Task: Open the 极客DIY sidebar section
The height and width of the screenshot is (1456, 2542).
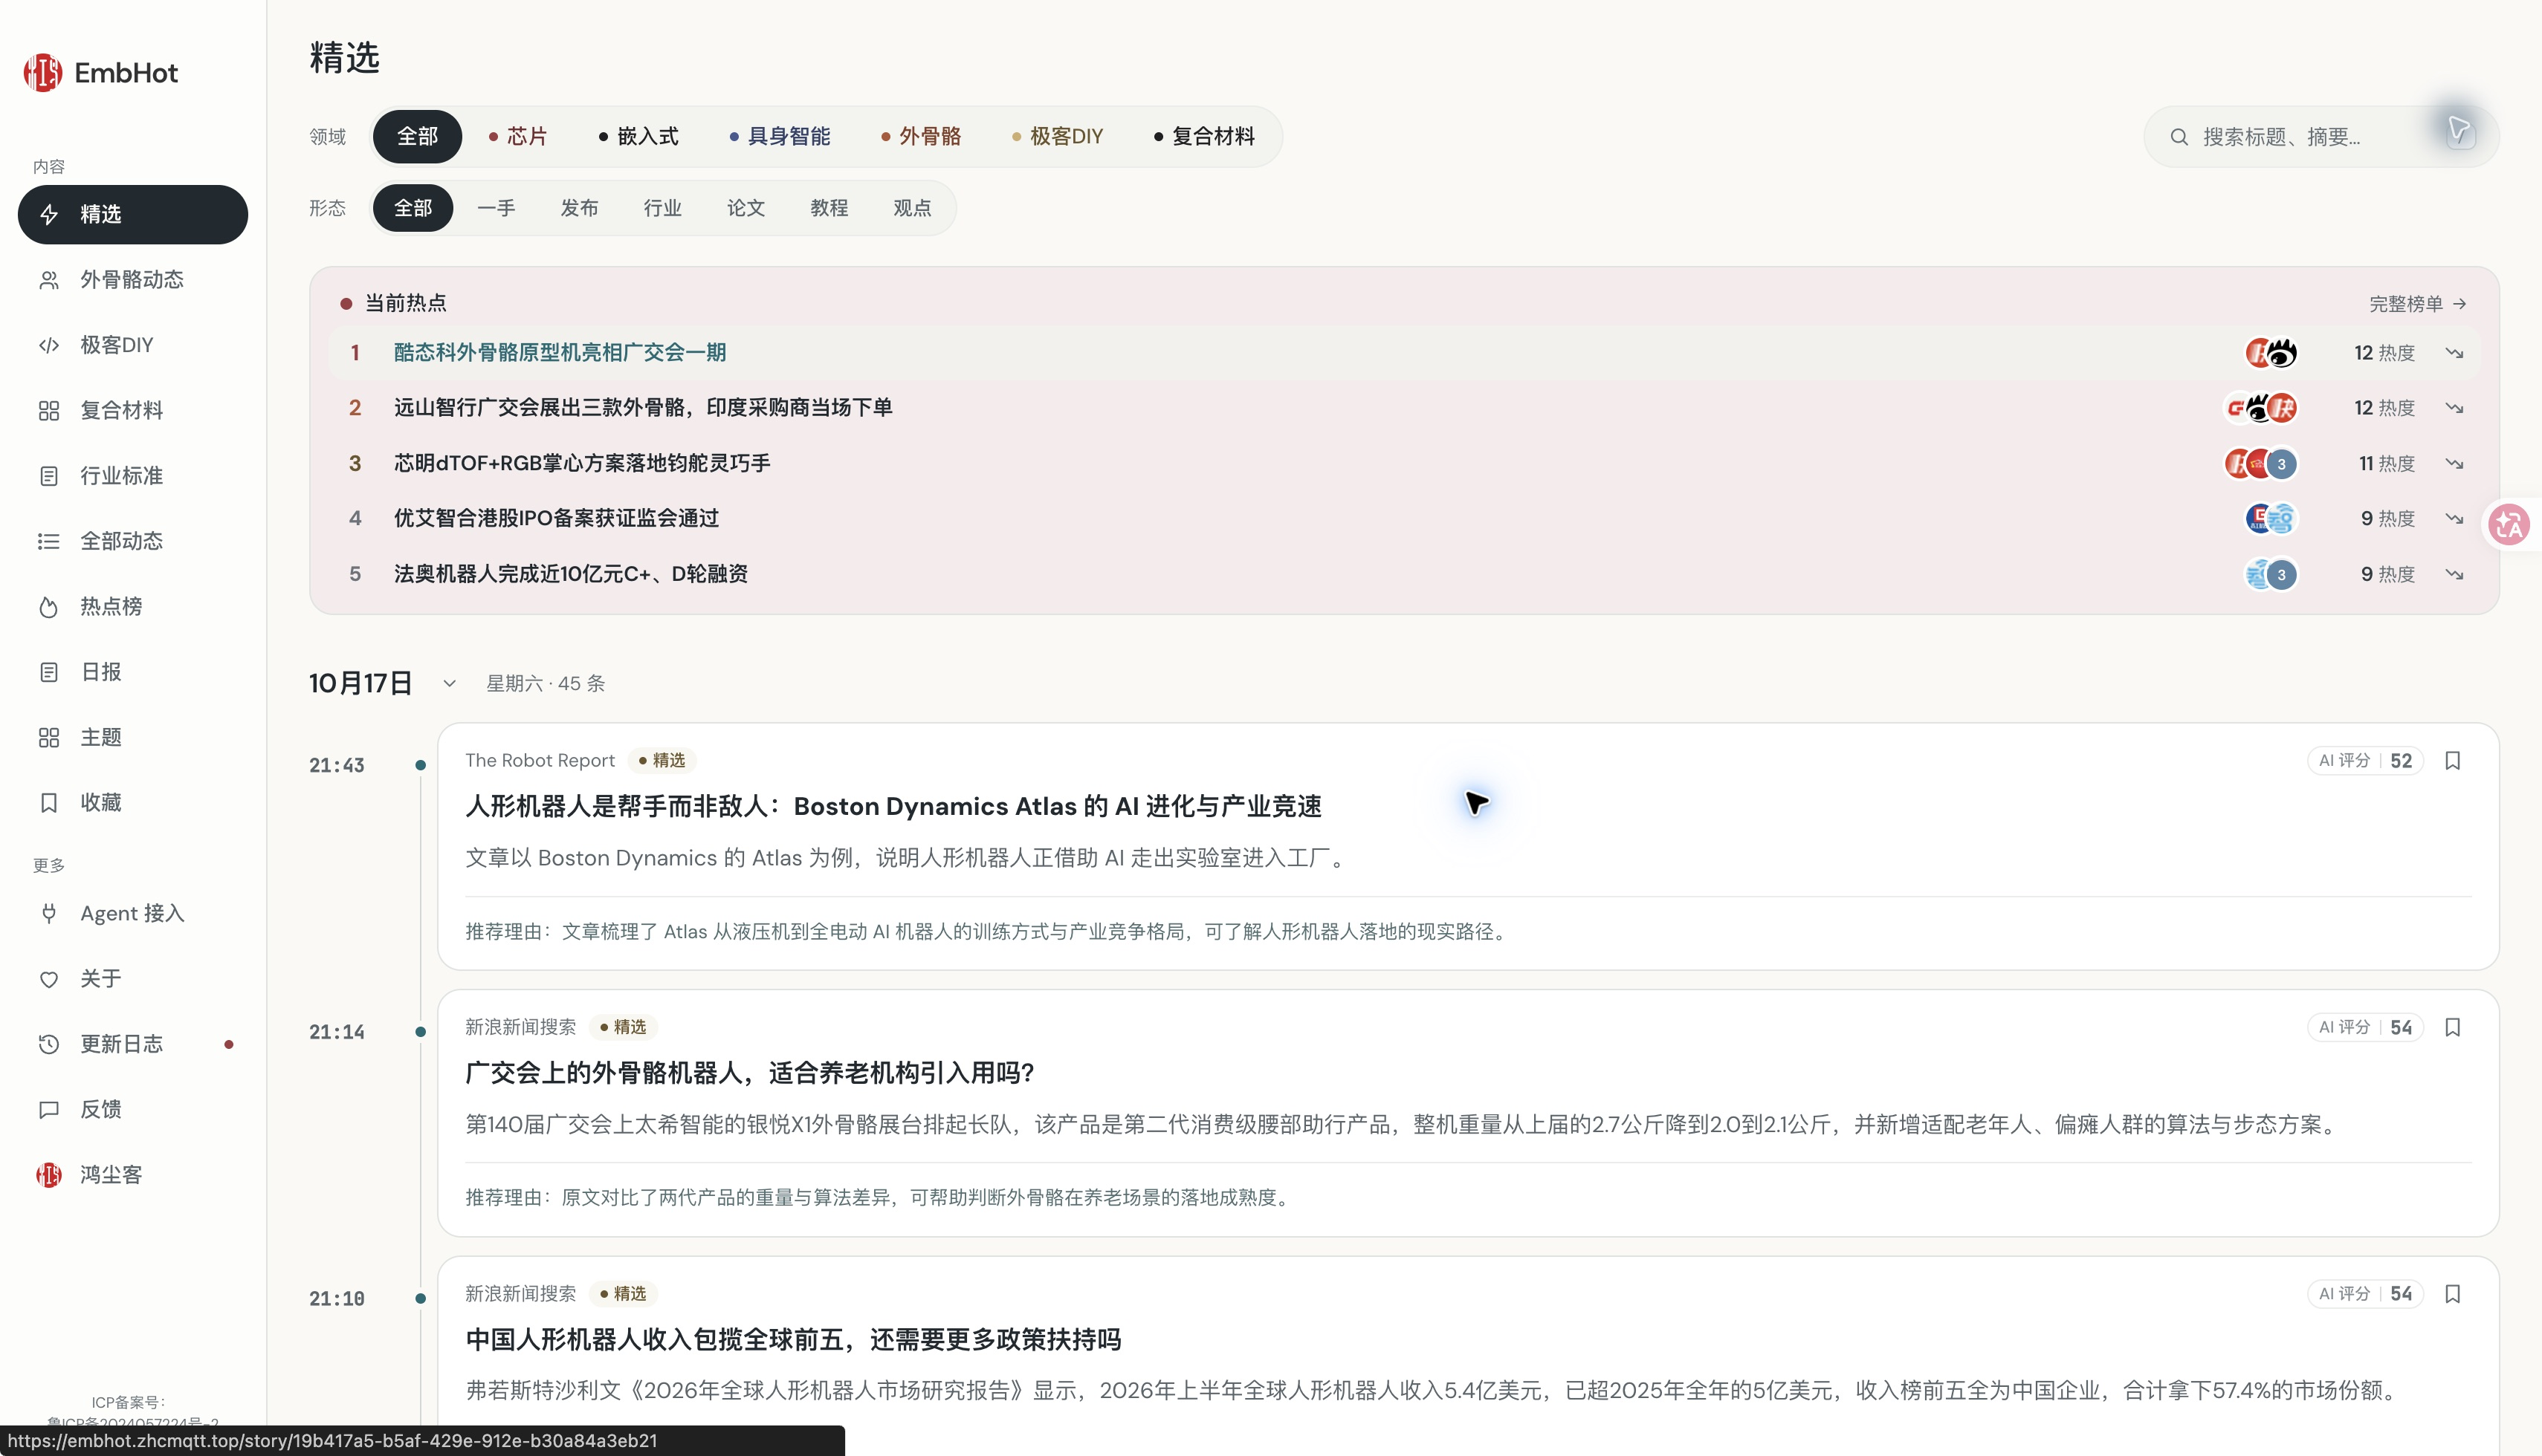Action: tap(132, 345)
